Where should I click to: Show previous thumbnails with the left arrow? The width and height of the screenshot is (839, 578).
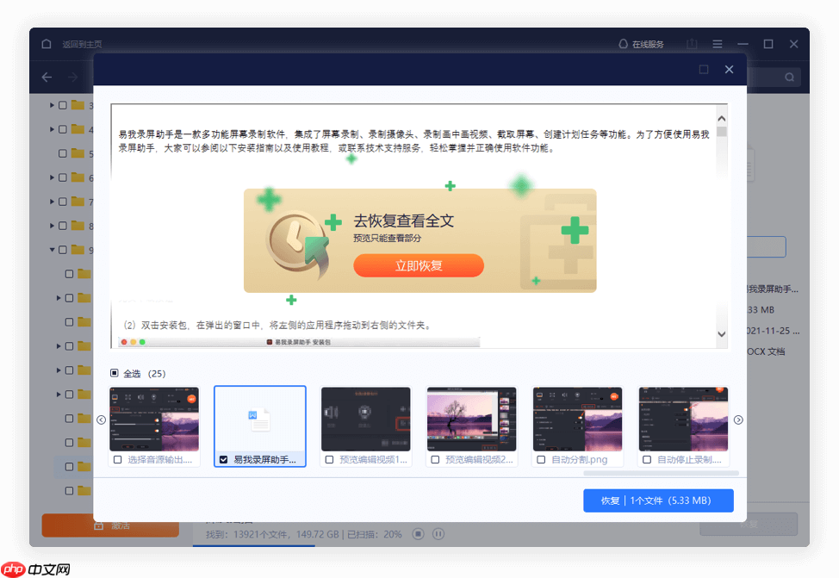(101, 420)
